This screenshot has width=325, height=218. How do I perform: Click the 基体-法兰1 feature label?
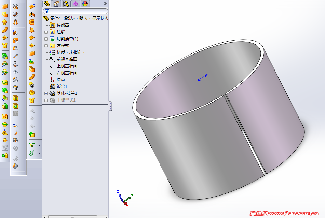(x=67, y=93)
